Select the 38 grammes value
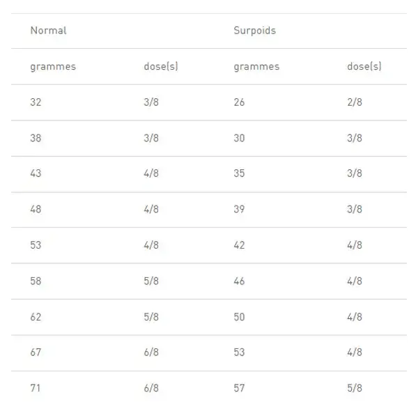Image resolution: width=418 pixels, height=418 pixels. pos(36,138)
